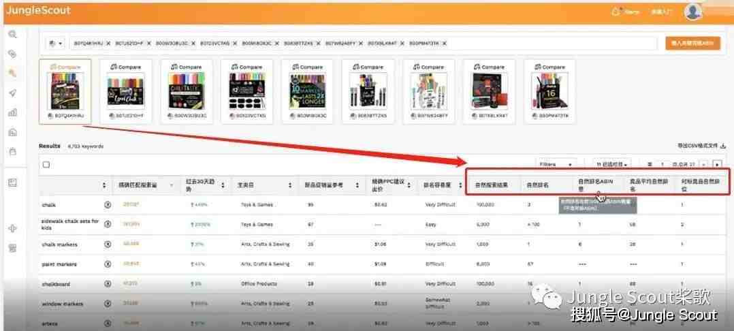This screenshot has height=331, width=734.
Task: Click the add icon beside 'paint markers'
Action: click(108, 264)
